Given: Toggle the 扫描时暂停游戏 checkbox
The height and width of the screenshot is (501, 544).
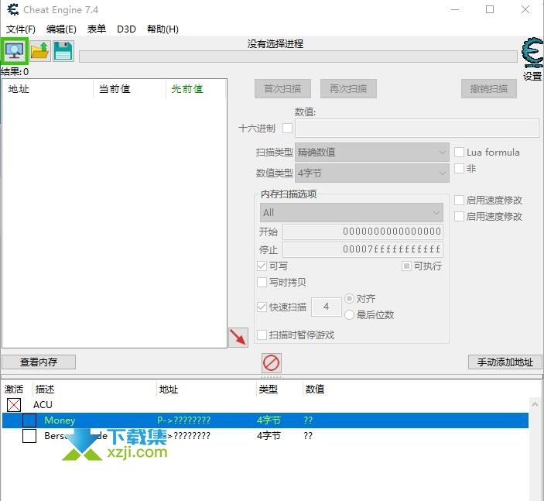Looking at the screenshot, I should [x=262, y=335].
